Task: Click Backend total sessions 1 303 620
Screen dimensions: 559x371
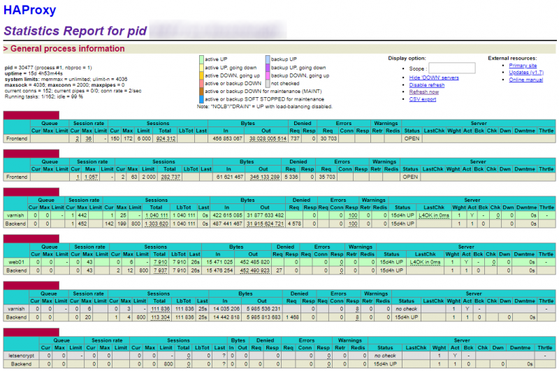Action: click(157, 224)
